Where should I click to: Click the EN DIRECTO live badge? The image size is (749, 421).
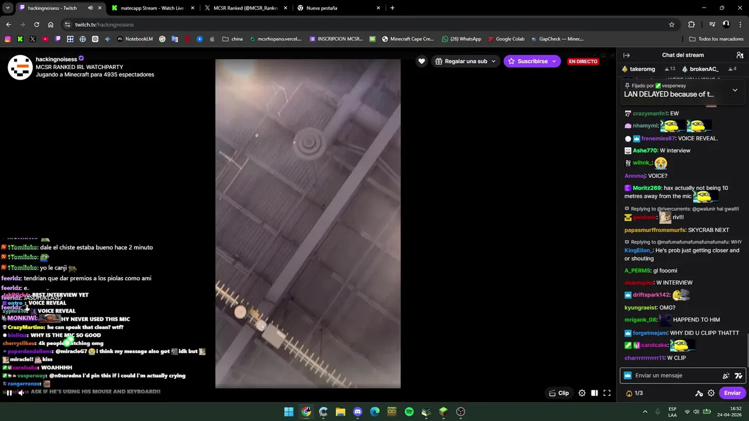point(583,61)
